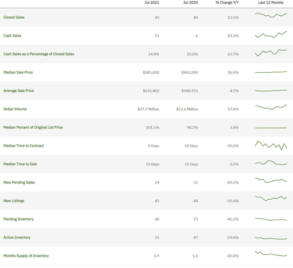Viewport: 293px width, 268px height.
Task: Select the Last 12 Months column header
Action: pos(271,3)
